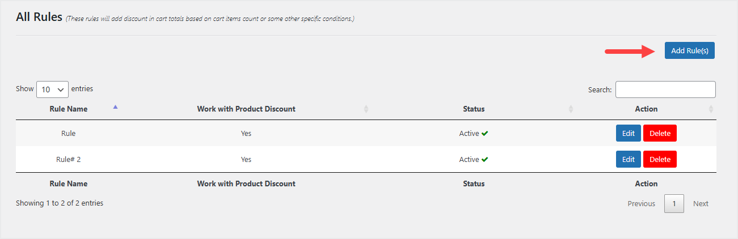
Task: Click the Rule Name column header
Action: (69, 109)
